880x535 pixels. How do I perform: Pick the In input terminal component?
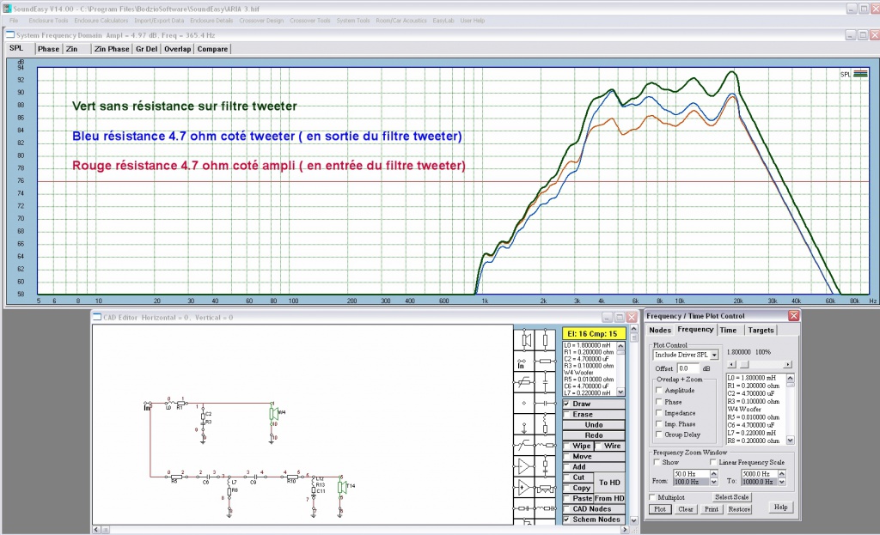[524, 362]
